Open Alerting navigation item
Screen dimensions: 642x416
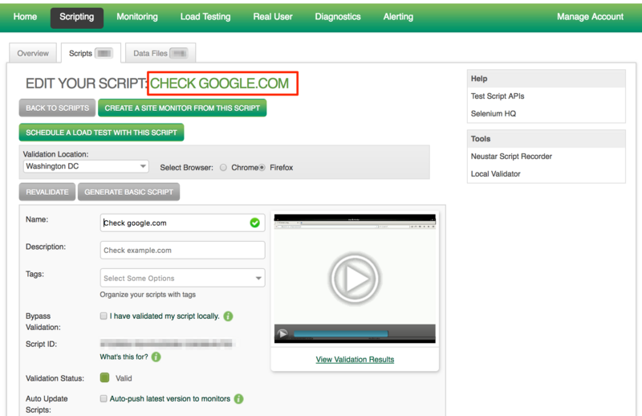(398, 17)
